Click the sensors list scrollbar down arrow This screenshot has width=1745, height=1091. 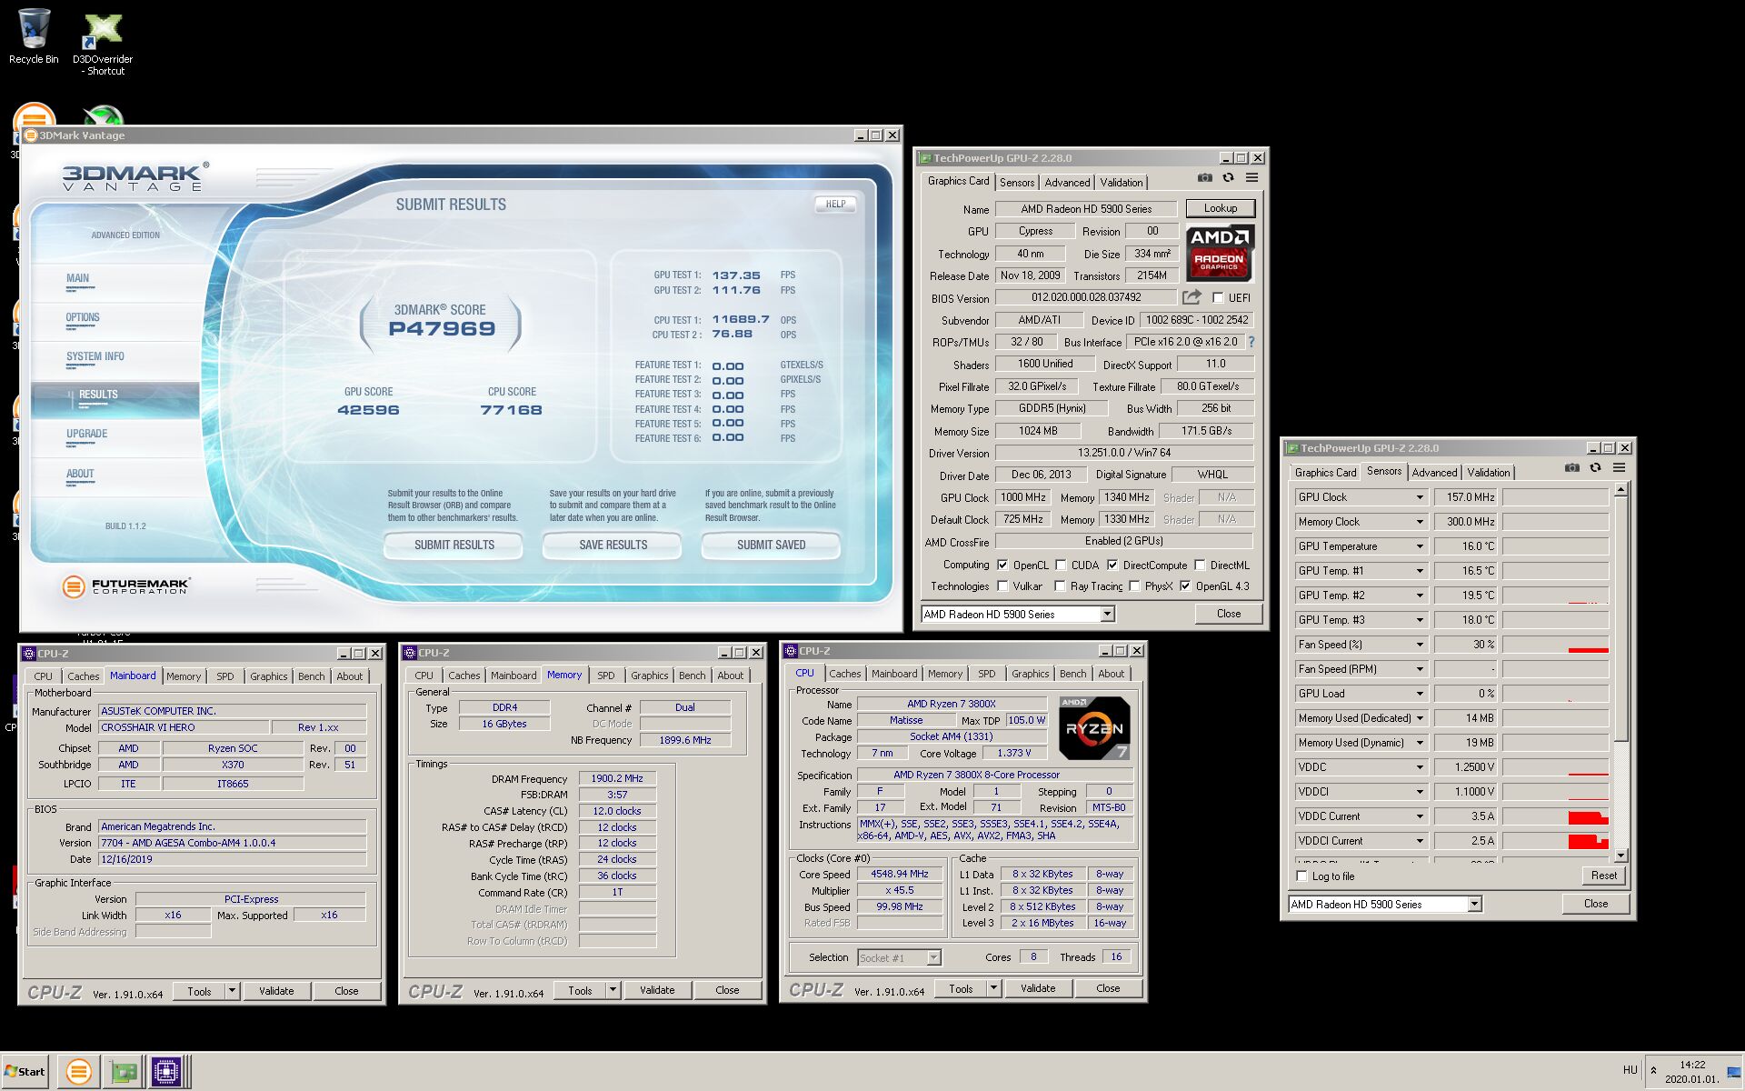tap(1620, 856)
